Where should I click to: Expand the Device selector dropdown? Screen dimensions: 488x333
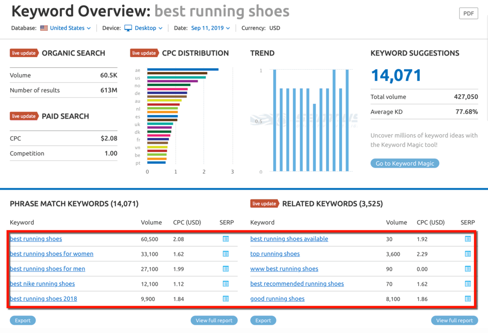tap(146, 28)
